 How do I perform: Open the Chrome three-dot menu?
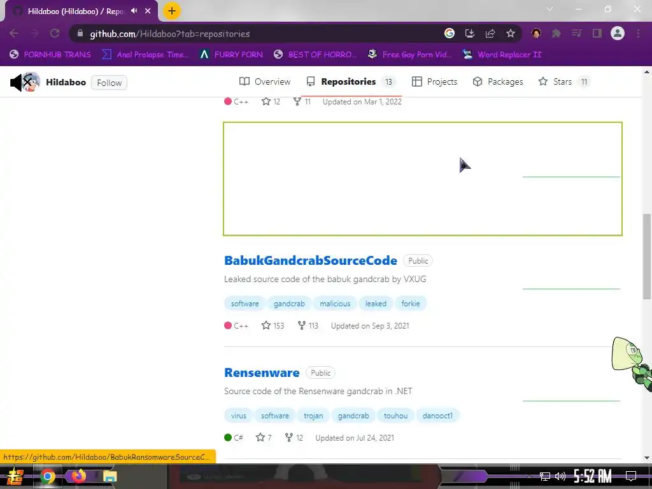point(638,33)
